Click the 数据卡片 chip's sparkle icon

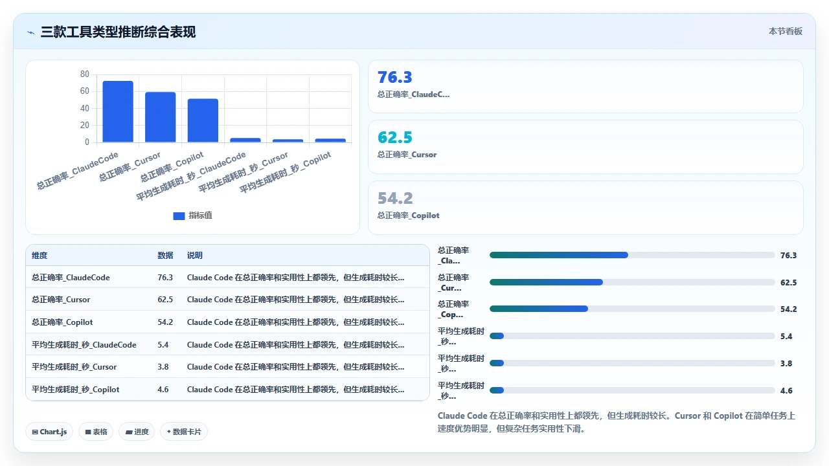(x=169, y=432)
